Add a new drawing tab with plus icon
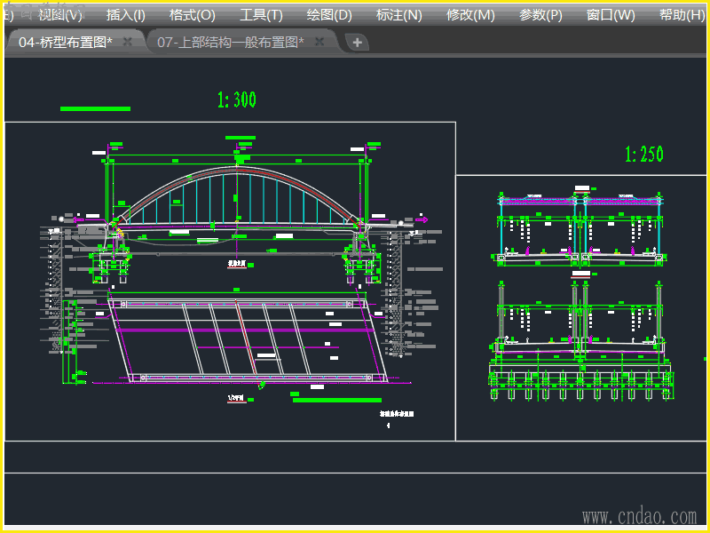This screenshot has height=533, width=710. click(356, 43)
